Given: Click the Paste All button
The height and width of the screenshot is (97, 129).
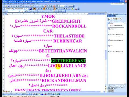Looking at the screenshot, I should coord(111,19).
